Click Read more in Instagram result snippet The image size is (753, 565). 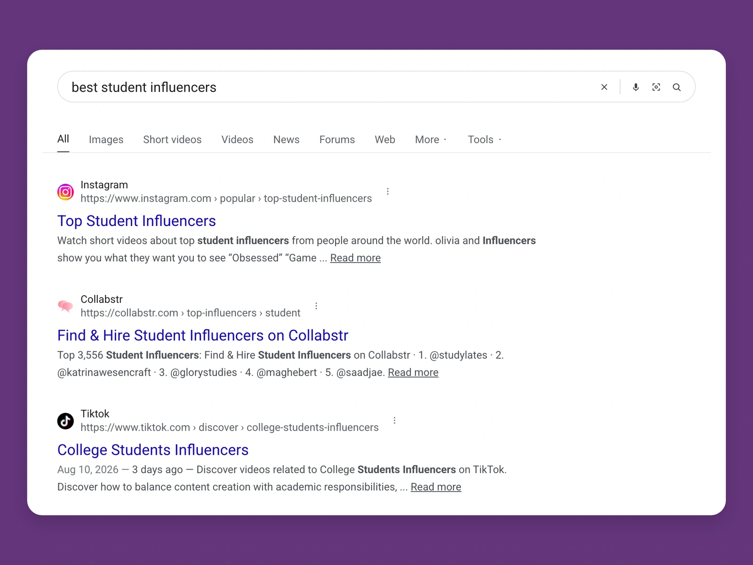pyautogui.click(x=355, y=258)
